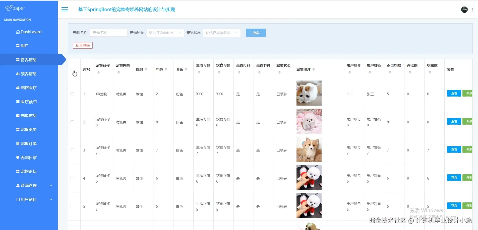The image size is (478, 230).
Task: Sort by 年龄 using its sort arrows
Action: 166,69
